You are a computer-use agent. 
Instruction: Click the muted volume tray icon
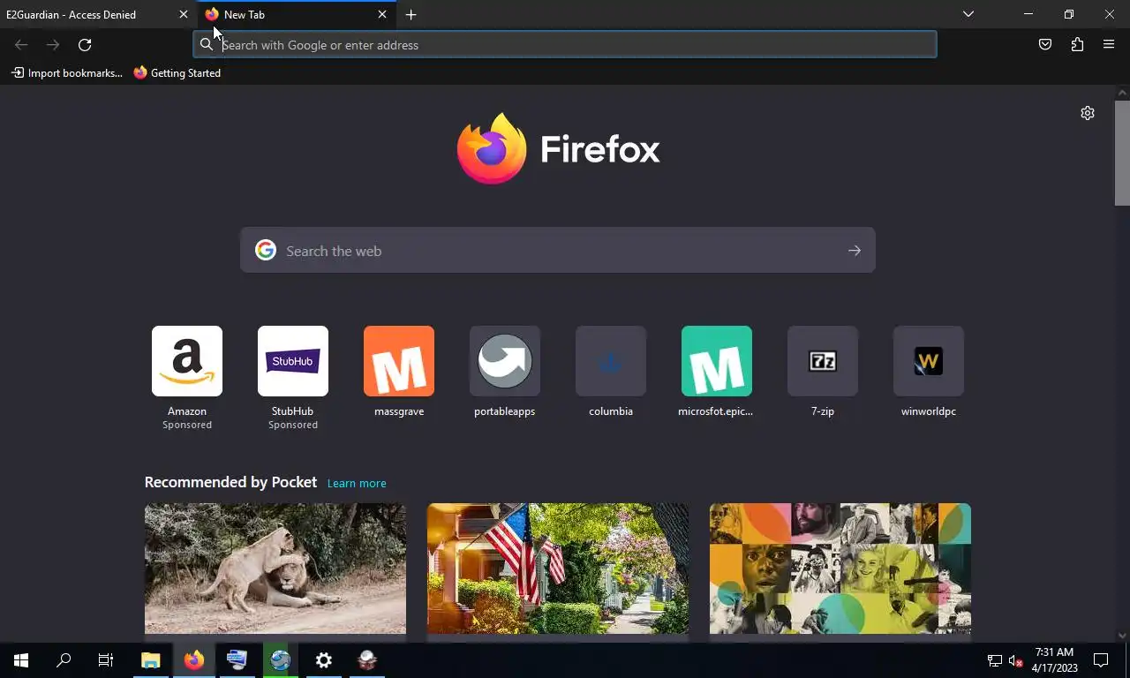click(x=1015, y=660)
